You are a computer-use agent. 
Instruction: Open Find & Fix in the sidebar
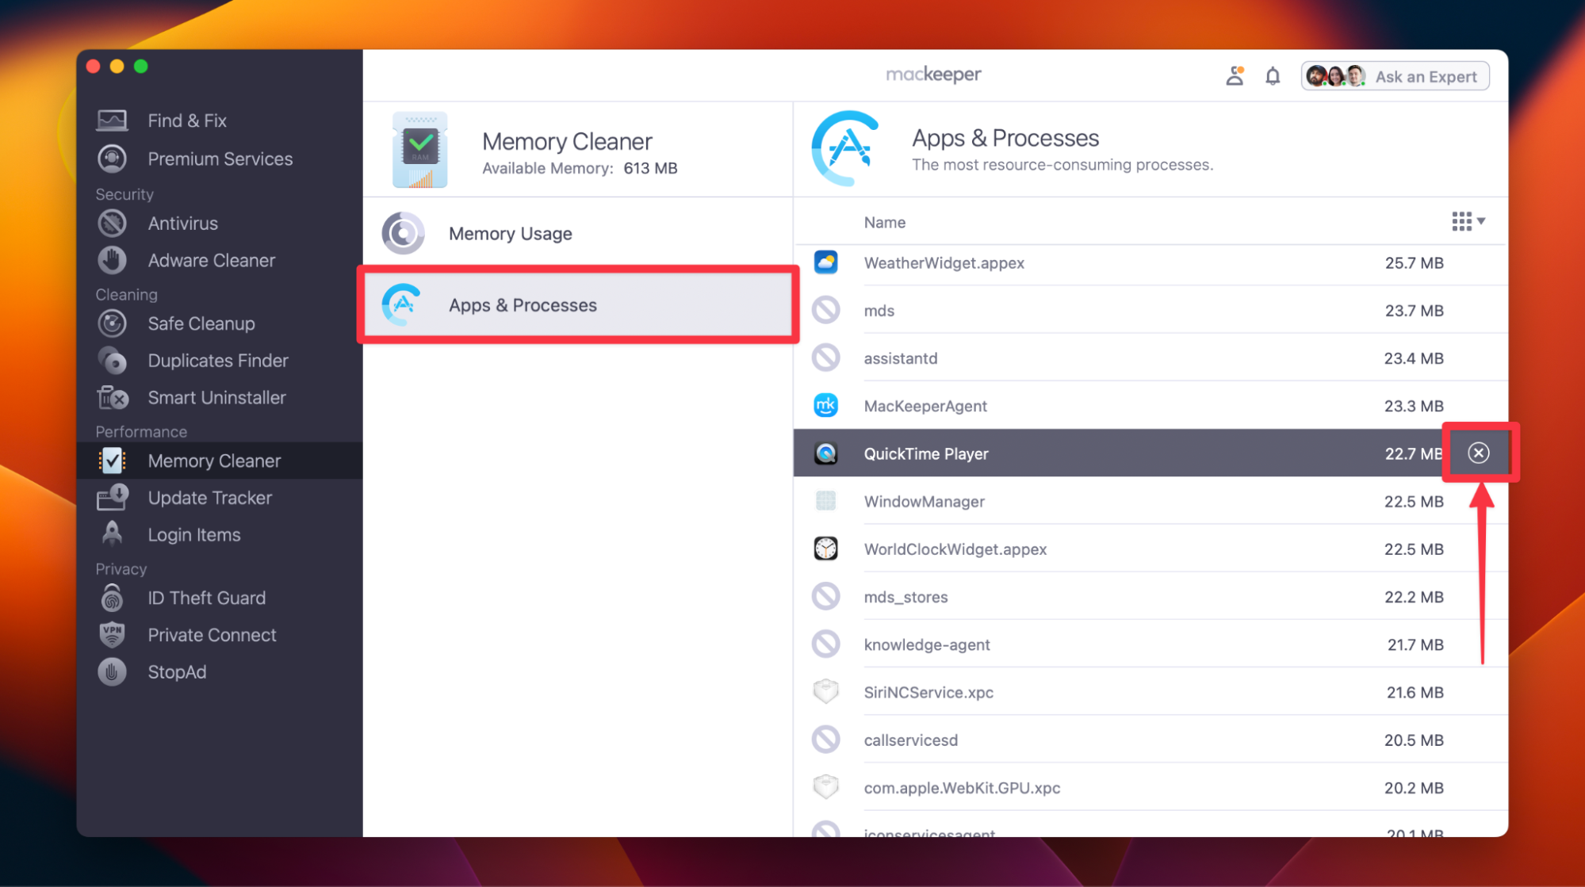click(187, 120)
